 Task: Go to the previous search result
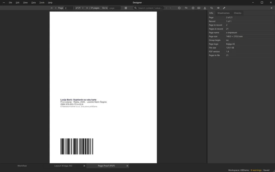click(166, 8)
